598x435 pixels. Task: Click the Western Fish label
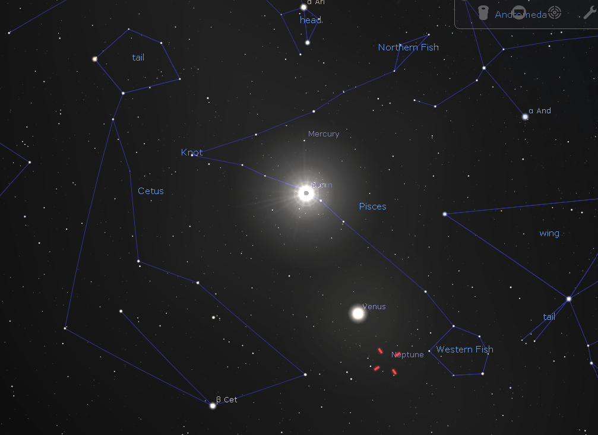tap(464, 350)
